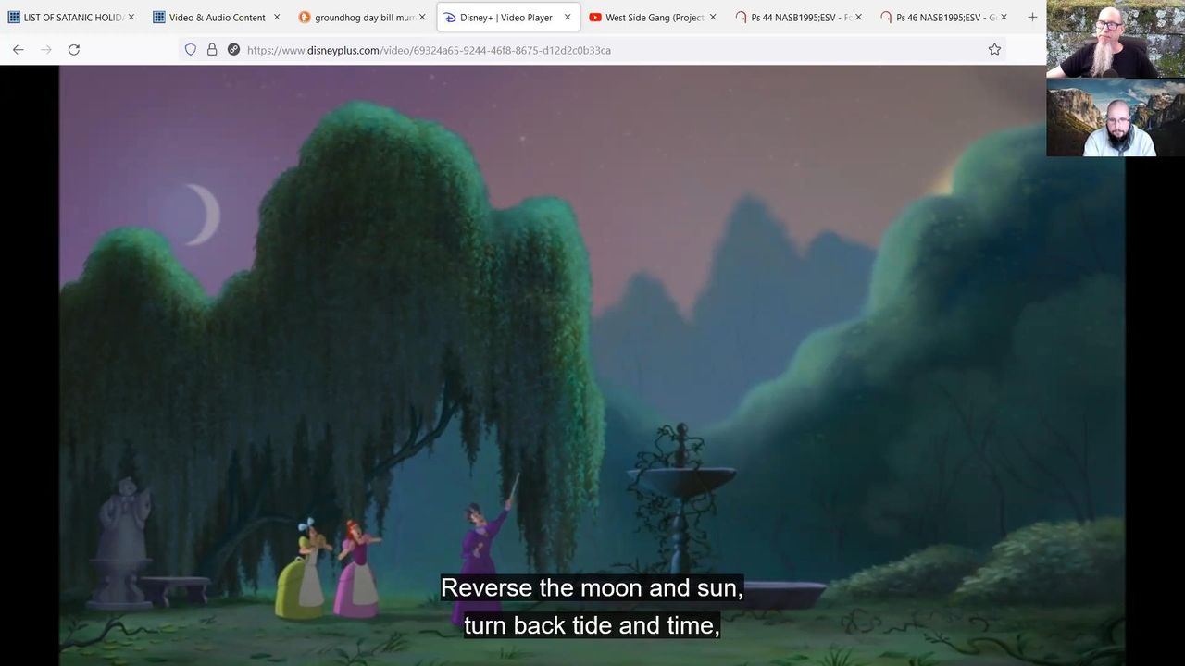Click the forward navigation arrow
Viewport: 1185px width, 666px height.
pos(46,50)
